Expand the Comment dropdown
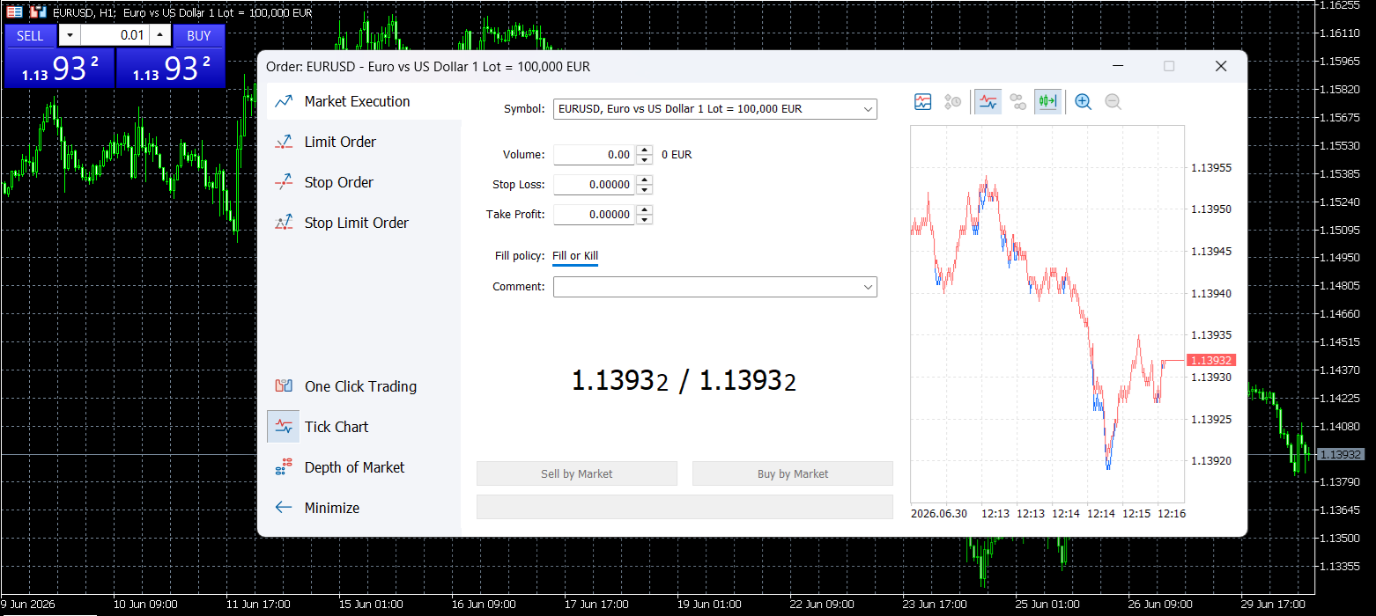Screen dimensions: 1376x616 click(x=868, y=287)
